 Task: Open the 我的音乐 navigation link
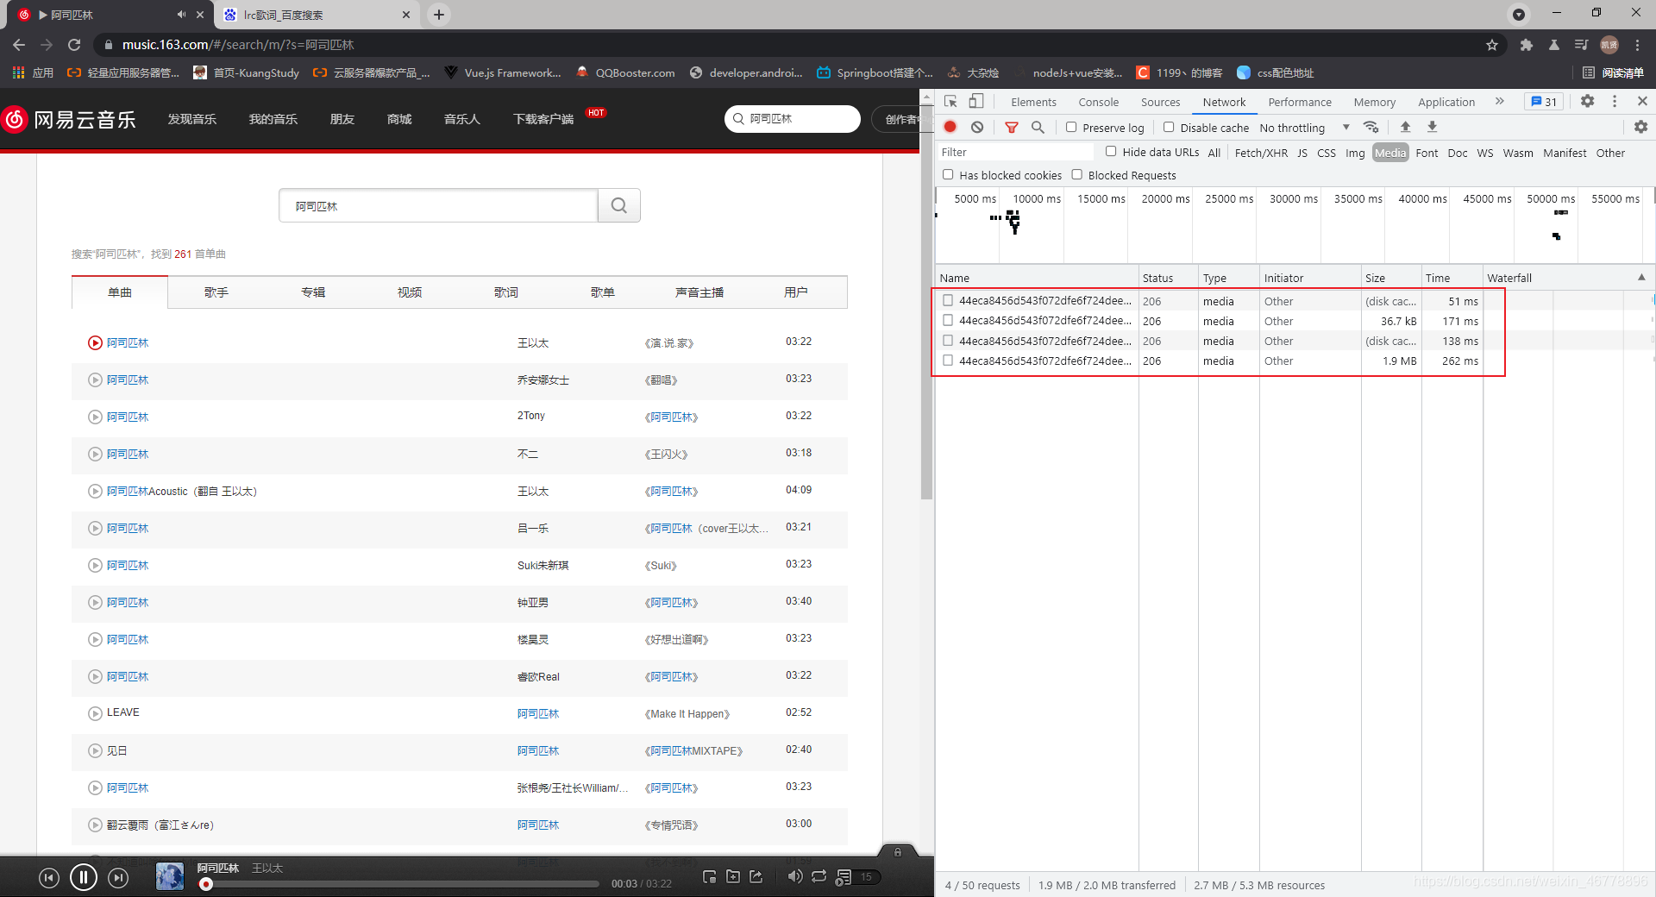273,119
